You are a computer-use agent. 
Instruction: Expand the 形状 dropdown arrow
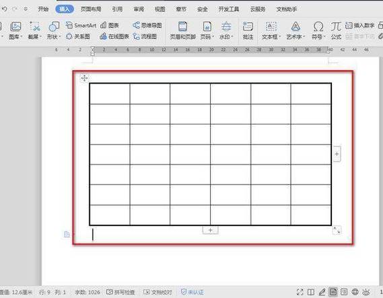[x=60, y=37]
